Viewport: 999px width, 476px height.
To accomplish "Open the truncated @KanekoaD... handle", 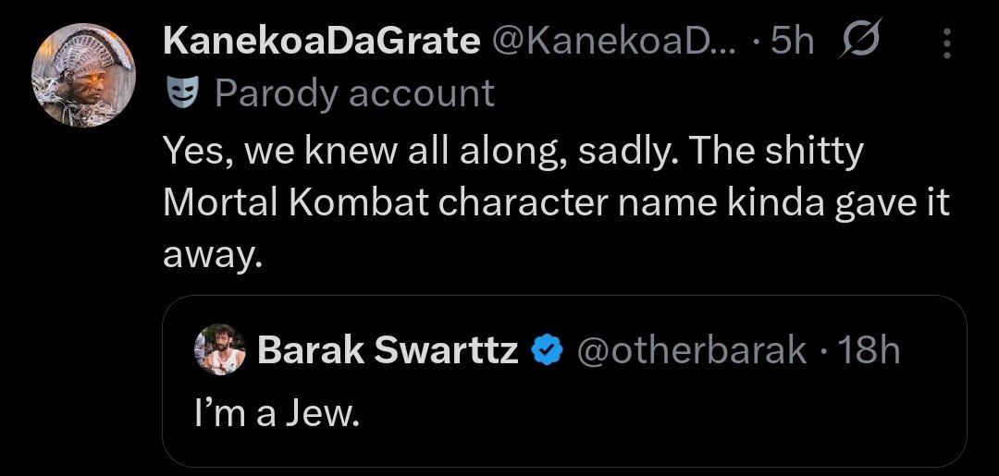I will pyautogui.click(x=612, y=41).
